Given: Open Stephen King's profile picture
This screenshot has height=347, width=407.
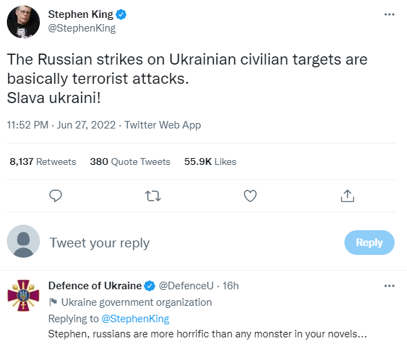Looking at the screenshot, I should coord(23,22).
